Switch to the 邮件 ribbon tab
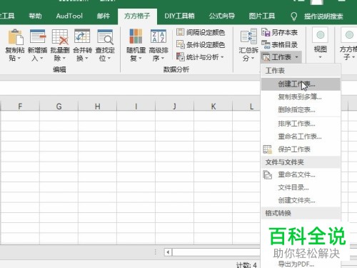Image resolution: width=357 pixels, height=268 pixels. point(104,16)
